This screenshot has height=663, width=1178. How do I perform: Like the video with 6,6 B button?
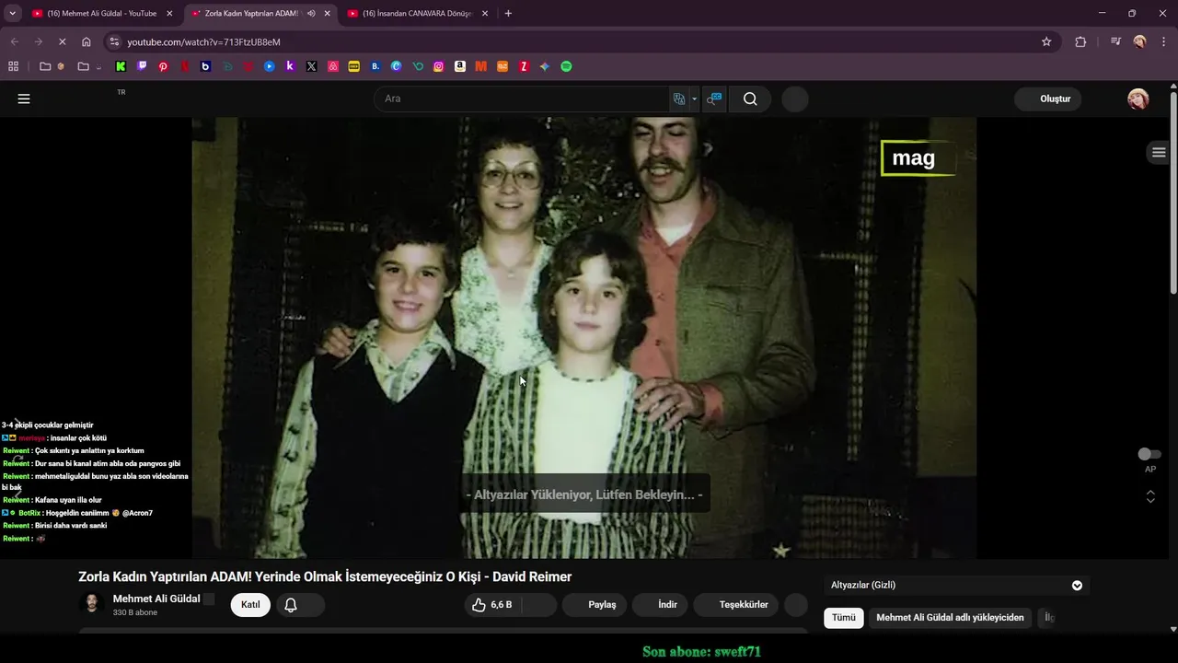coord(492,605)
